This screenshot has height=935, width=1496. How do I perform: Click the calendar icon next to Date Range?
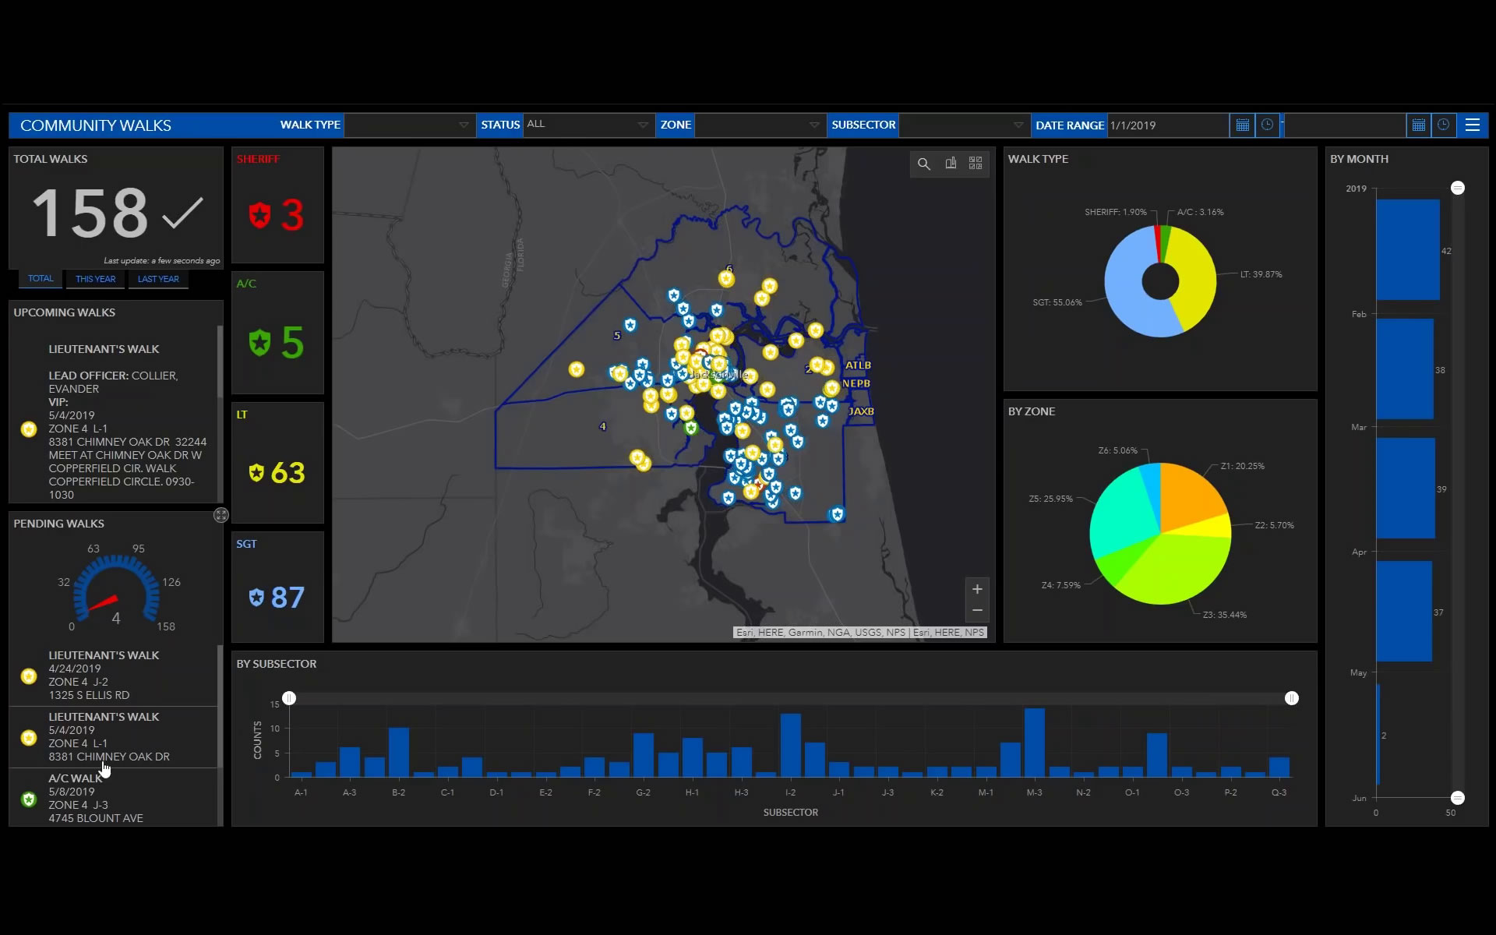1241,125
